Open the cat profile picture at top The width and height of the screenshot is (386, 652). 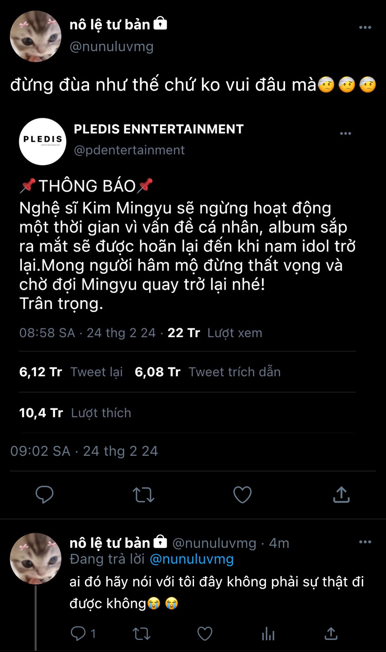(36, 36)
